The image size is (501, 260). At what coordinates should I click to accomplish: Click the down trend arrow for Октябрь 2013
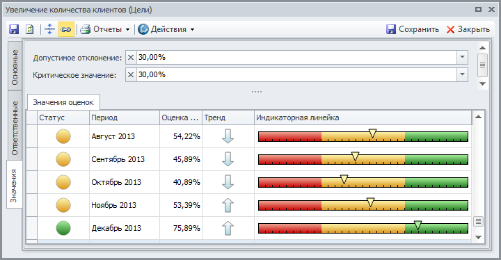coord(228,182)
